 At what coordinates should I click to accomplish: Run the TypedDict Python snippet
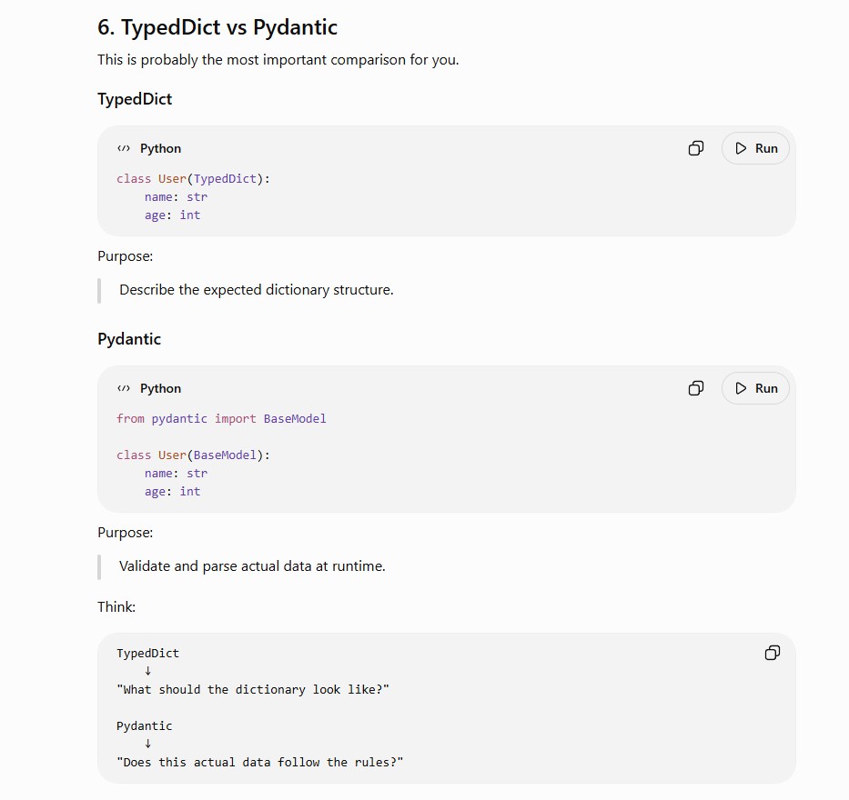click(755, 148)
